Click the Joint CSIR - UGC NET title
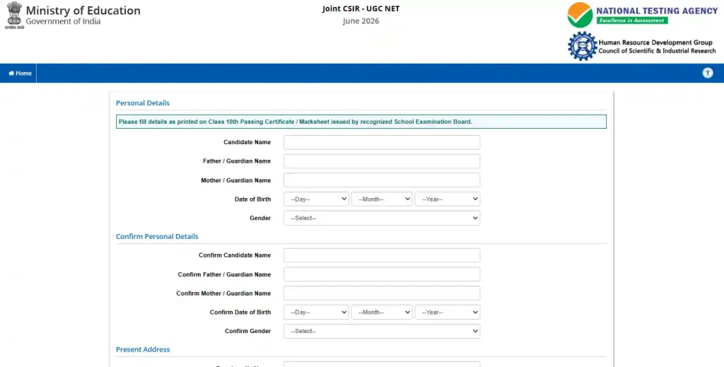This screenshot has width=724, height=367. (x=361, y=8)
